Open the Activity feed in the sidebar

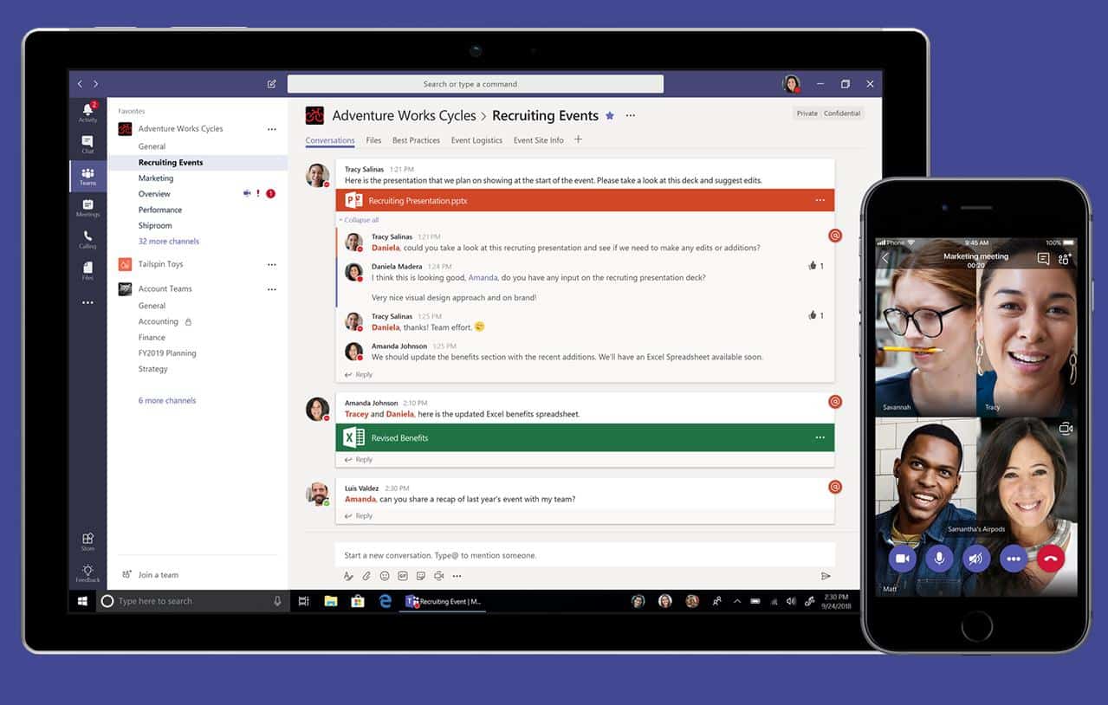87,113
